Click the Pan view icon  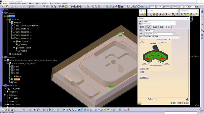pos(64,110)
